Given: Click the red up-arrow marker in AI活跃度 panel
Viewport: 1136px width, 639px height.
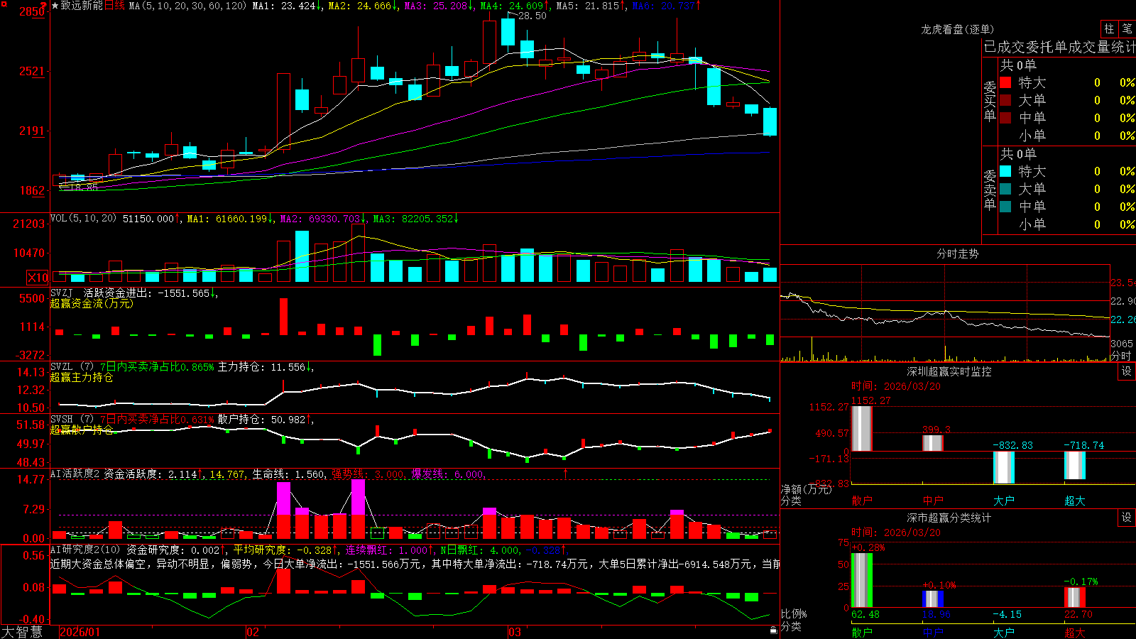Looking at the screenshot, I should click(566, 474).
